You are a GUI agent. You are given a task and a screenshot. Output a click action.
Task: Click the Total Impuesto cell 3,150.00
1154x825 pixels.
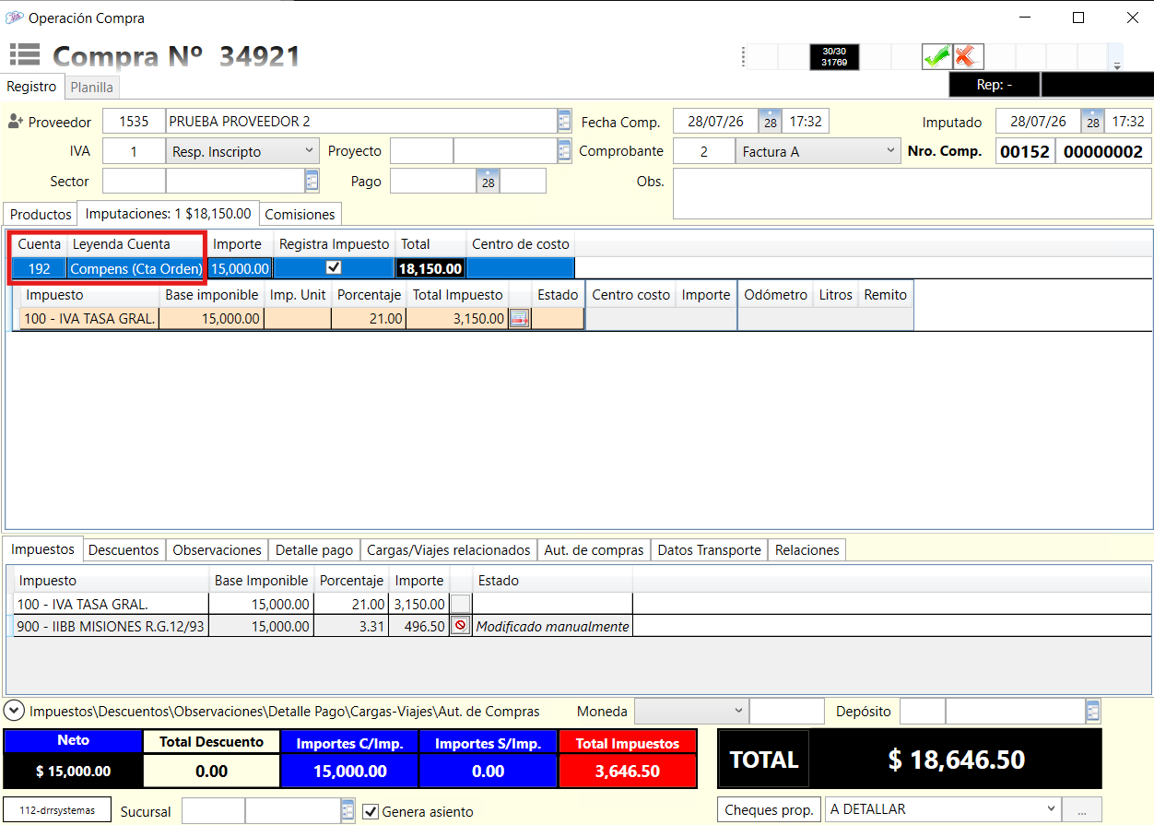click(458, 318)
